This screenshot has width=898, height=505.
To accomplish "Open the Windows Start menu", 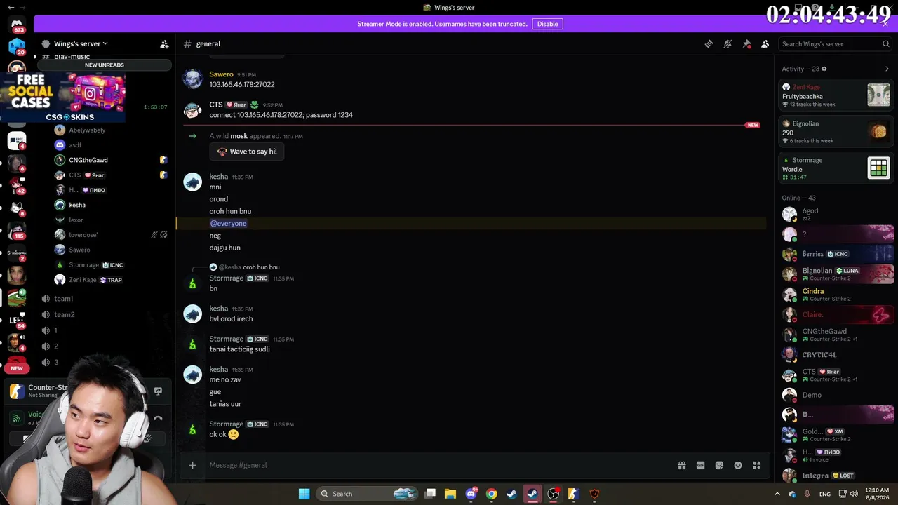I will 304,494.
